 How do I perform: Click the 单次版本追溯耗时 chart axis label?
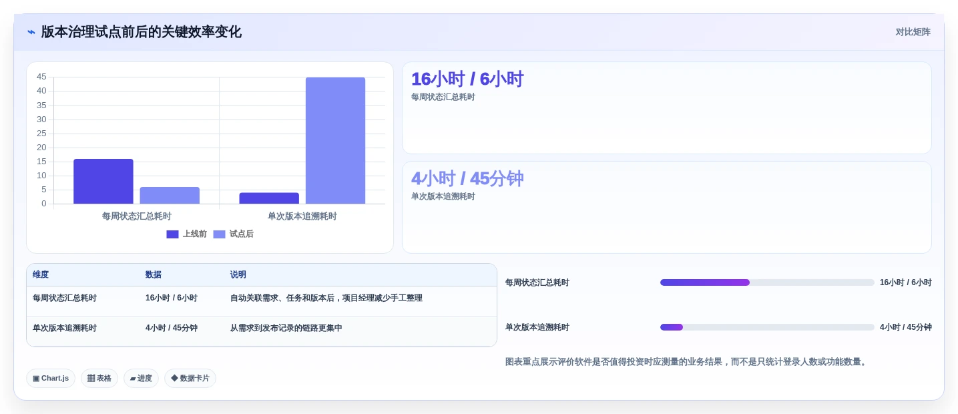[302, 216]
